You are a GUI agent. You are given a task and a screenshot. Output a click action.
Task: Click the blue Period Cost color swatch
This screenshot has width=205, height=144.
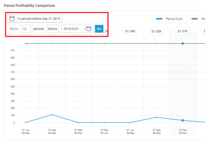pos(160,19)
